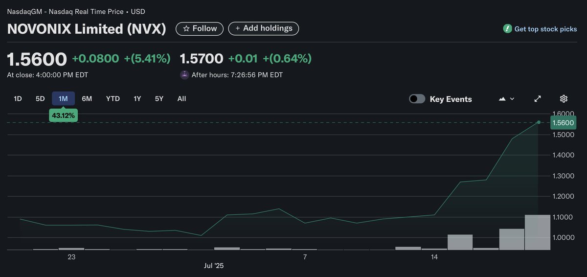Select the 5Y time range tab
The image size is (587, 277).
pyautogui.click(x=159, y=99)
